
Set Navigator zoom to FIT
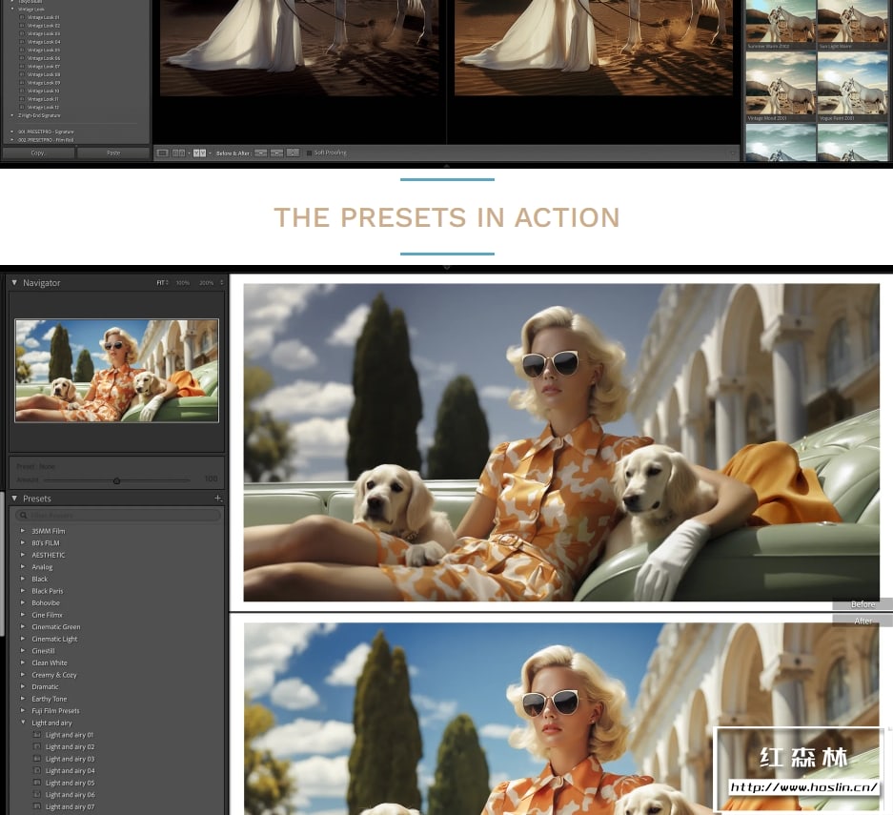pos(161,282)
